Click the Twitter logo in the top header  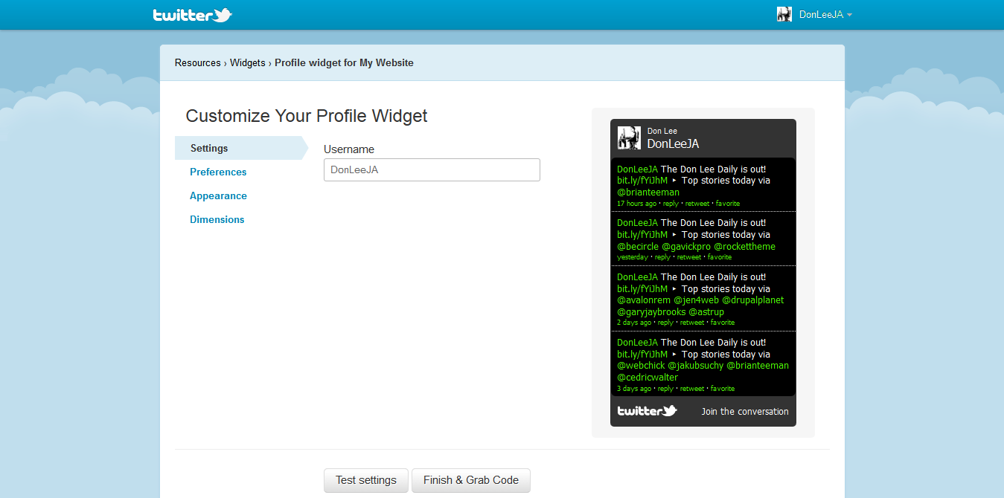[192, 15]
